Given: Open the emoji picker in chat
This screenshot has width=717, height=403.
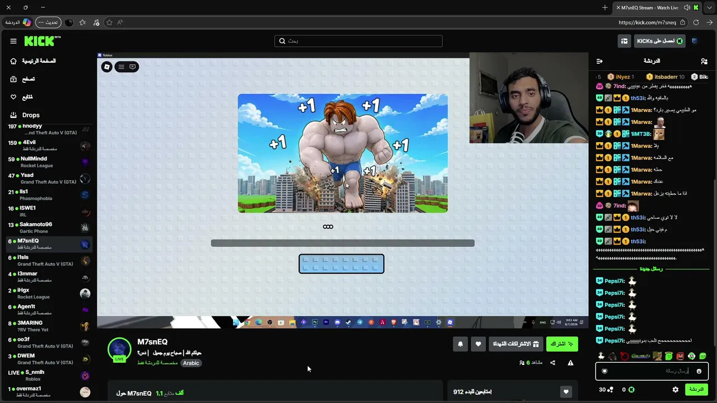Looking at the screenshot, I should point(699,371).
